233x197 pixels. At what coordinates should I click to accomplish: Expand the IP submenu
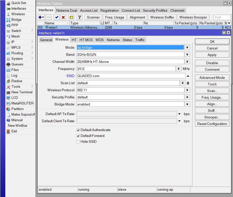[32, 42]
